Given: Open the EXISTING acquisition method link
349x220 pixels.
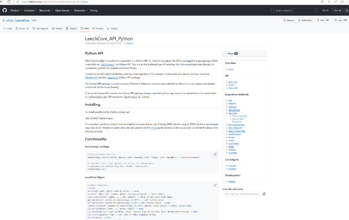Looking at the screenshot, I should pyautogui.click(x=232, y=107).
